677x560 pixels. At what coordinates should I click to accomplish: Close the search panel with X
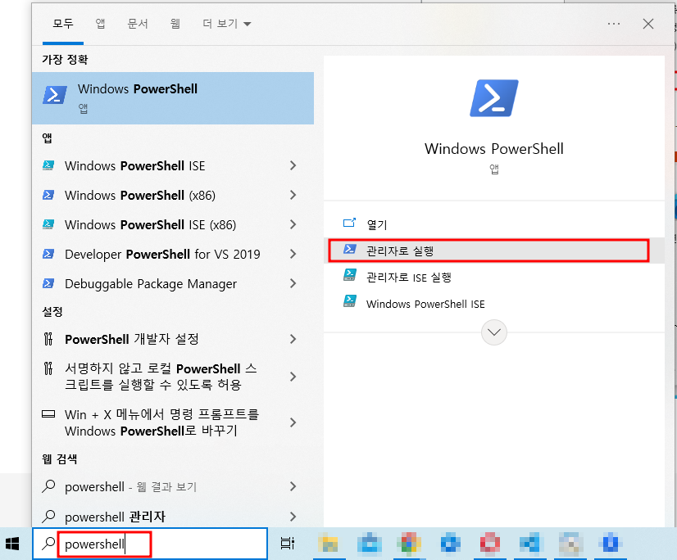pos(648,24)
